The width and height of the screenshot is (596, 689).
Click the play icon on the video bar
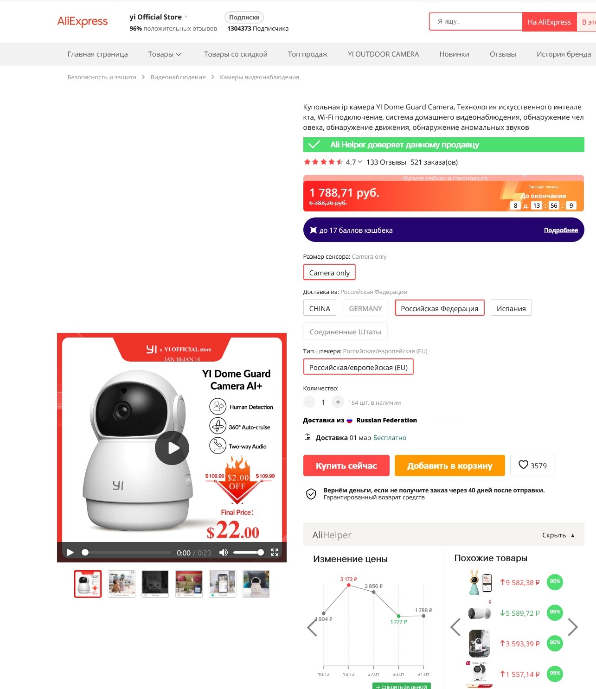click(x=70, y=552)
